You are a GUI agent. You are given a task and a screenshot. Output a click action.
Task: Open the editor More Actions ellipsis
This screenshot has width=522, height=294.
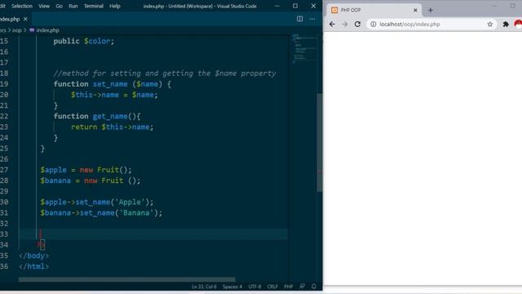312,19
